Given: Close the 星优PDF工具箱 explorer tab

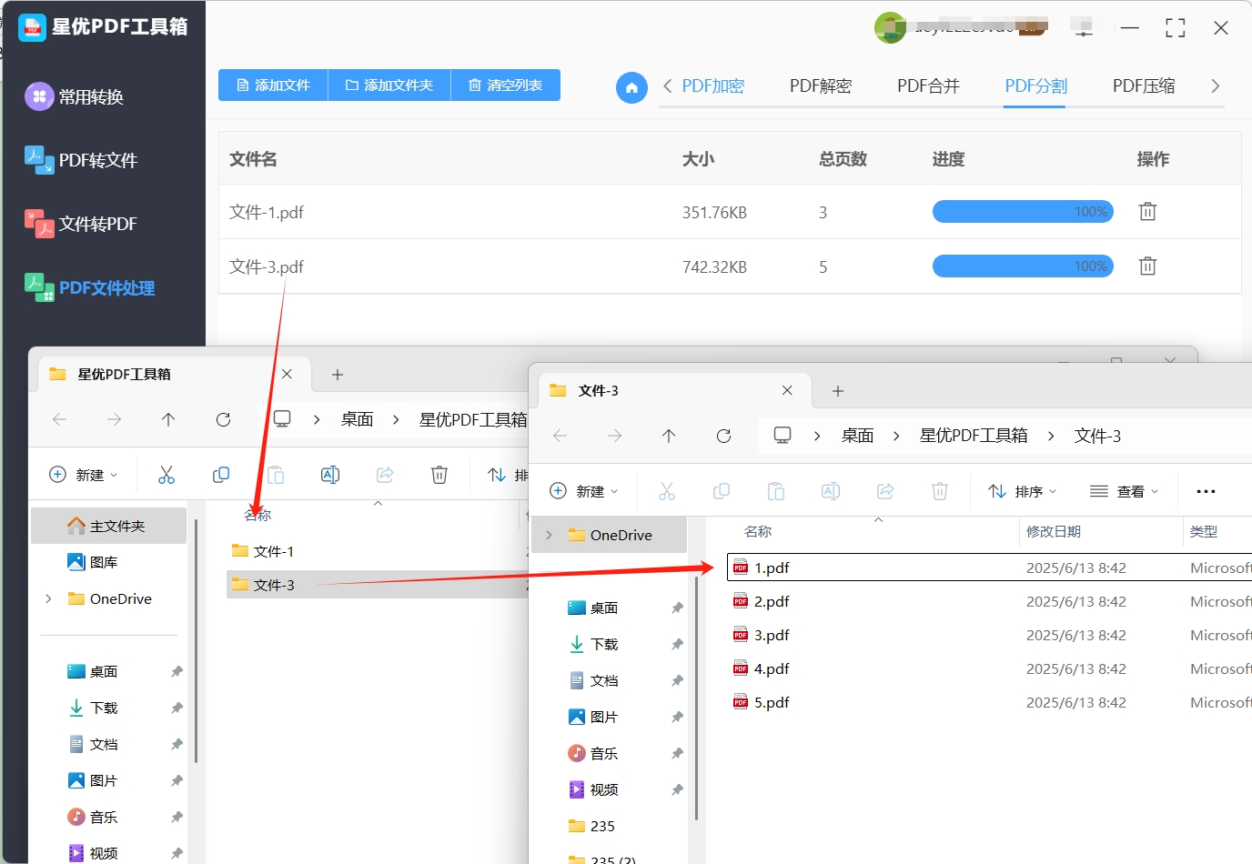Looking at the screenshot, I should (287, 374).
